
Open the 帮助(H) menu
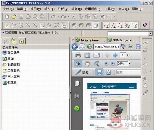pos(137,9)
